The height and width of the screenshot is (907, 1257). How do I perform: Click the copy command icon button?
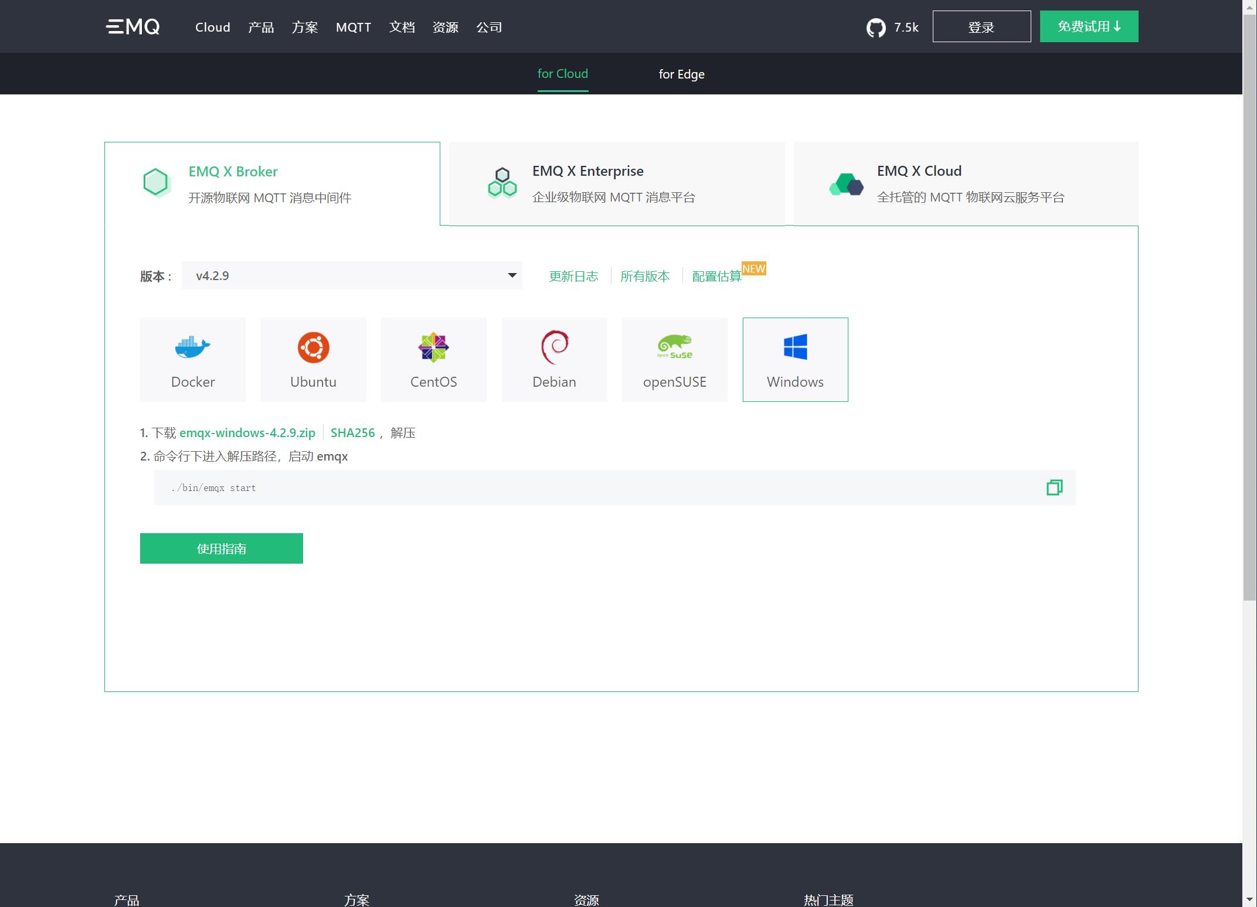pyautogui.click(x=1054, y=487)
